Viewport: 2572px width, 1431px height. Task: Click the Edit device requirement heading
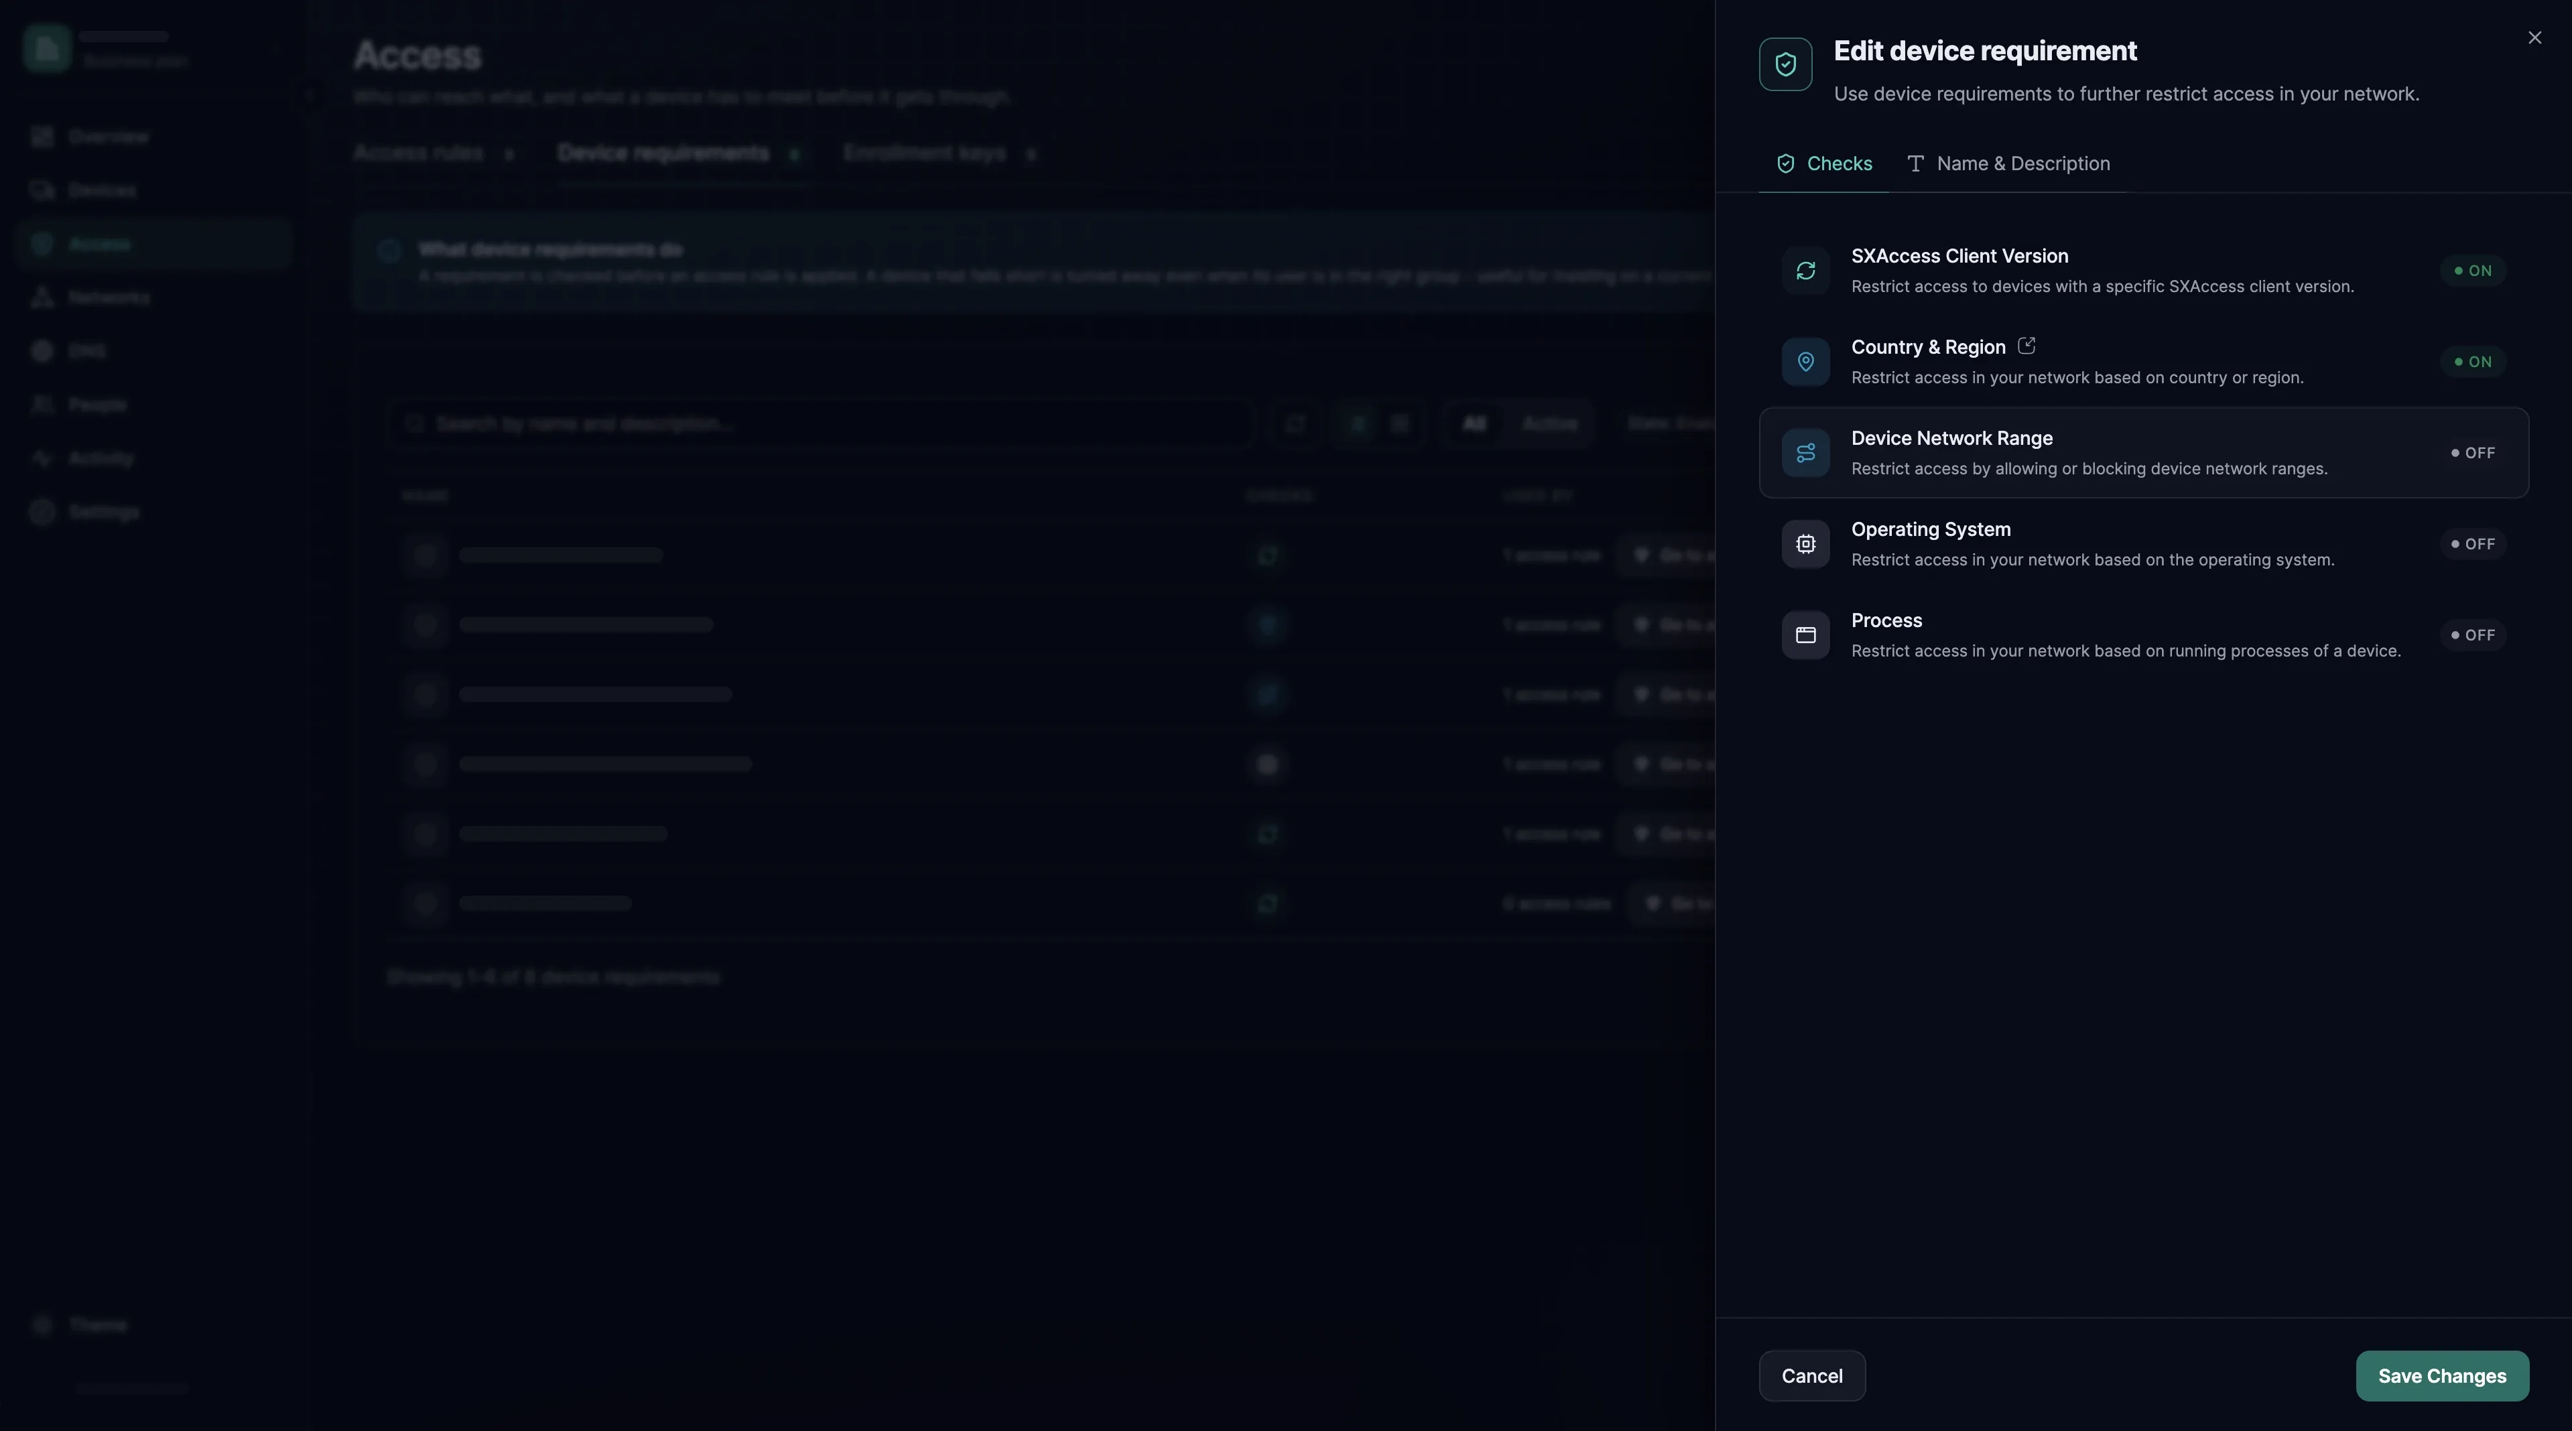tap(1985, 51)
